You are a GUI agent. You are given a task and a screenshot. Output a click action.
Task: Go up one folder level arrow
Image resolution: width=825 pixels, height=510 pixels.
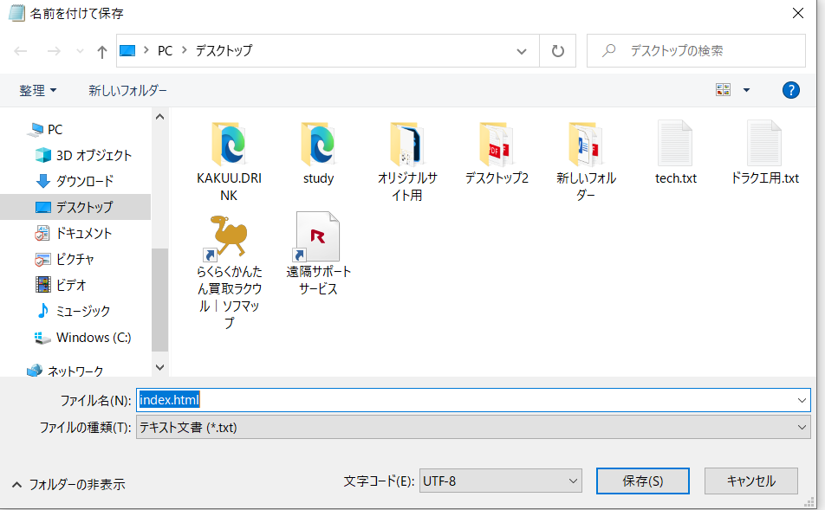(x=101, y=51)
